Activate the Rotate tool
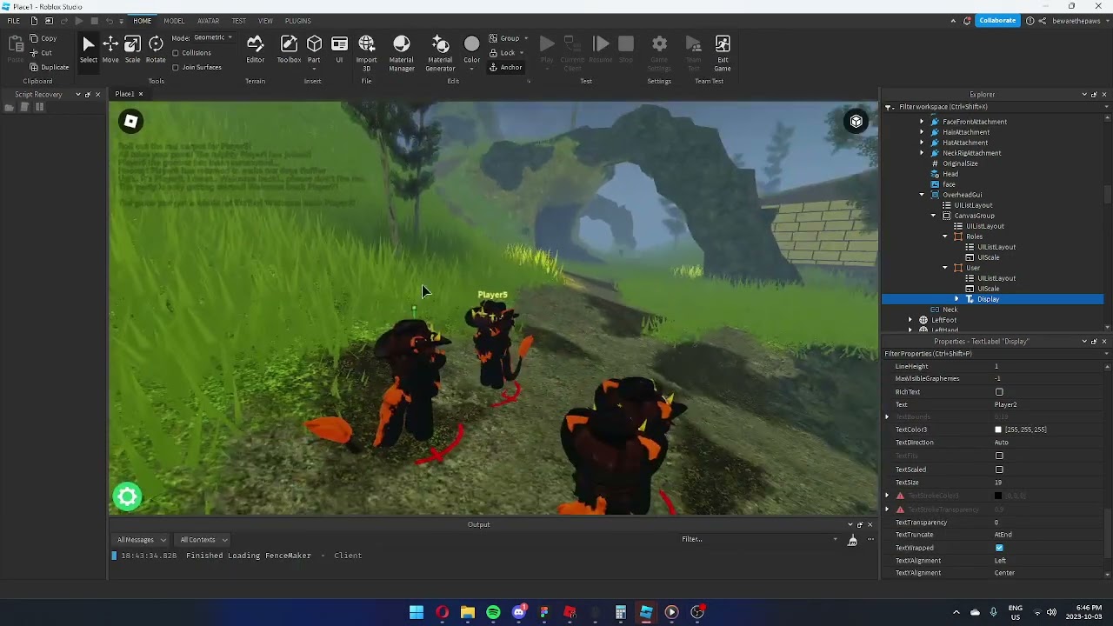1113x626 pixels. coord(156,49)
